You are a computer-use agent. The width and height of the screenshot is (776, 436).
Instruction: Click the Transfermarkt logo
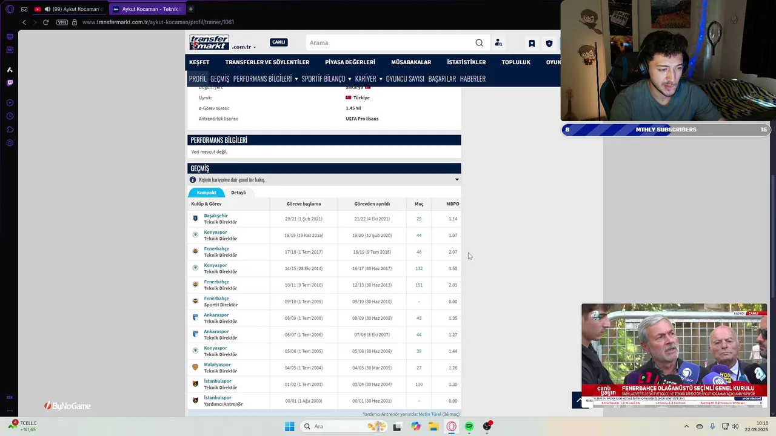pyautogui.click(x=209, y=42)
